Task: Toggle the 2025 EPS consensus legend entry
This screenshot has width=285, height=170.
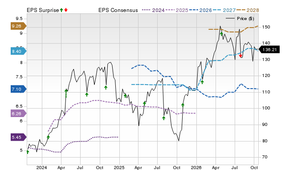Action: [x=177, y=10]
